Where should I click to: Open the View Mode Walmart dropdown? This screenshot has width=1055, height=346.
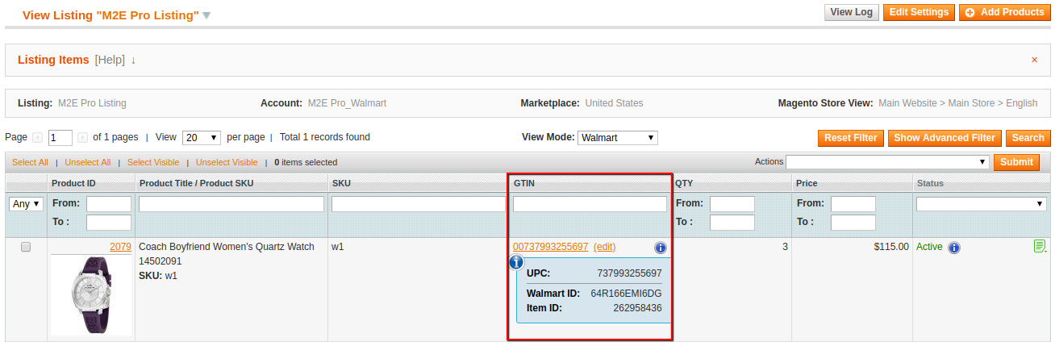[617, 138]
